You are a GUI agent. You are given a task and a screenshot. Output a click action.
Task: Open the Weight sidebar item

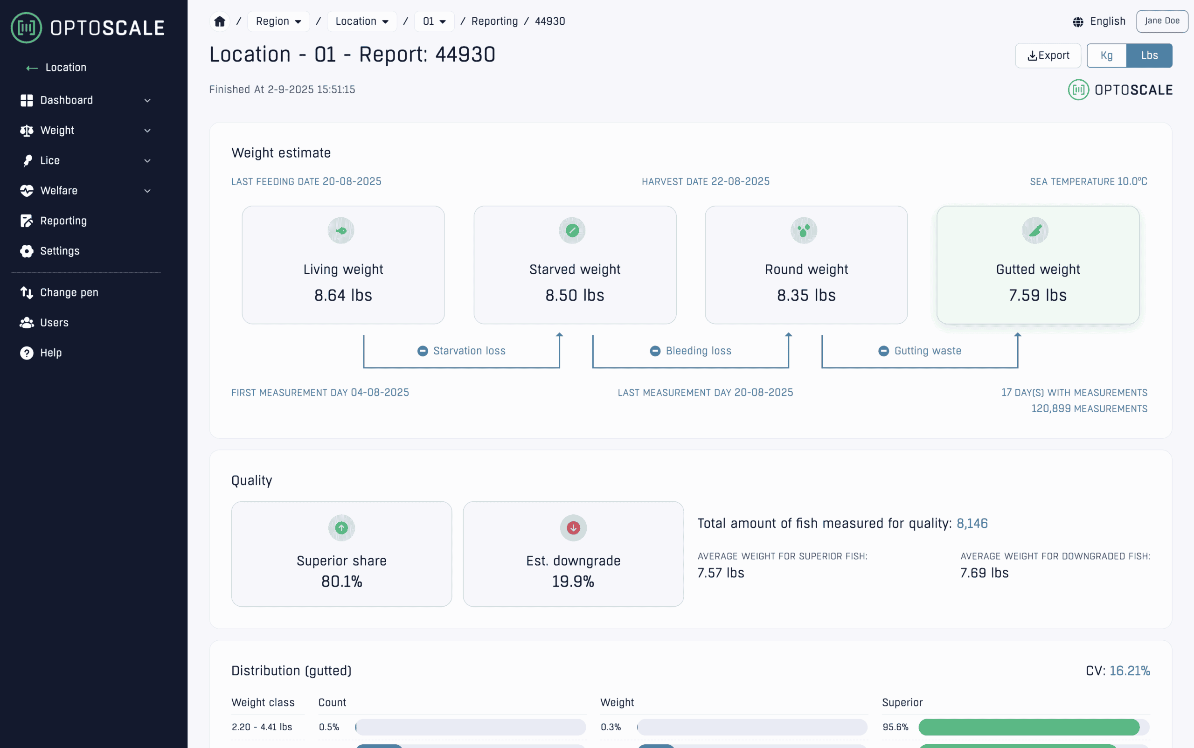[86, 131]
